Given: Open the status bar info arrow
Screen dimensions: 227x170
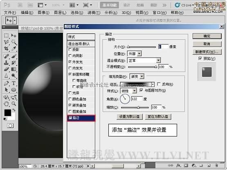Looking at the screenshot, I should click(x=88, y=166).
